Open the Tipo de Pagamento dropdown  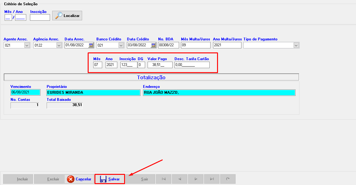(x=296, y=45)
